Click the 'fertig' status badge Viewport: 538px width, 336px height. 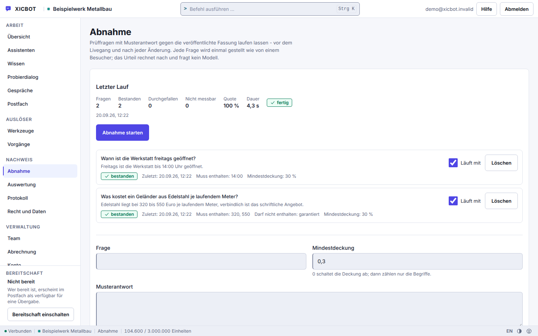pos(279,103)
